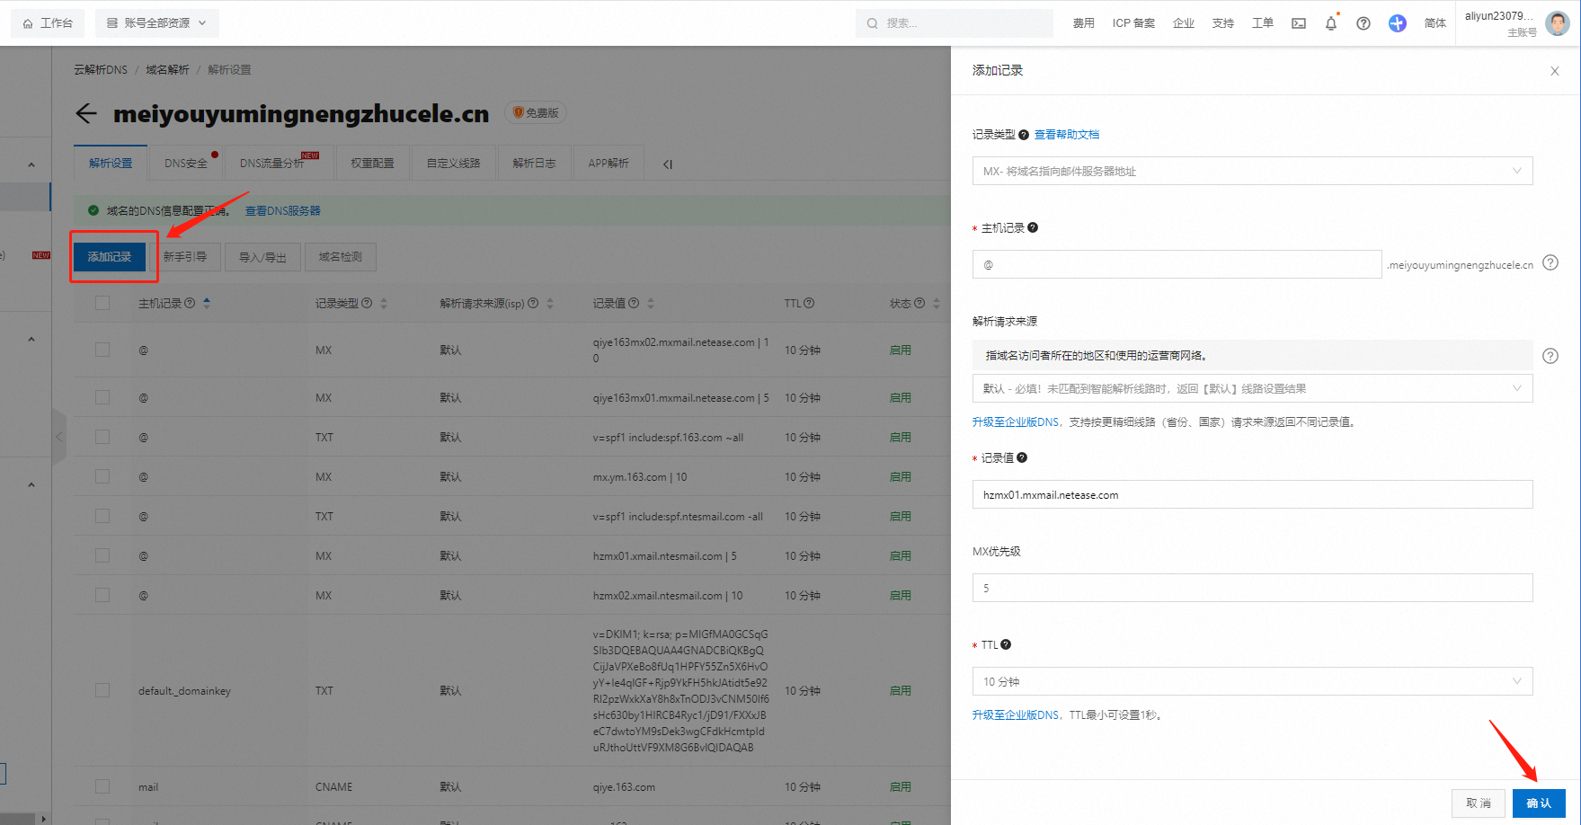Click the MX priority input field

[x=1252, y=588]
